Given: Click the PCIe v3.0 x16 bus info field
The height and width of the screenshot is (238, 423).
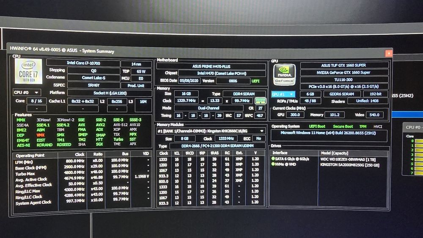Looking at the screenshot, I should point(343,87).
